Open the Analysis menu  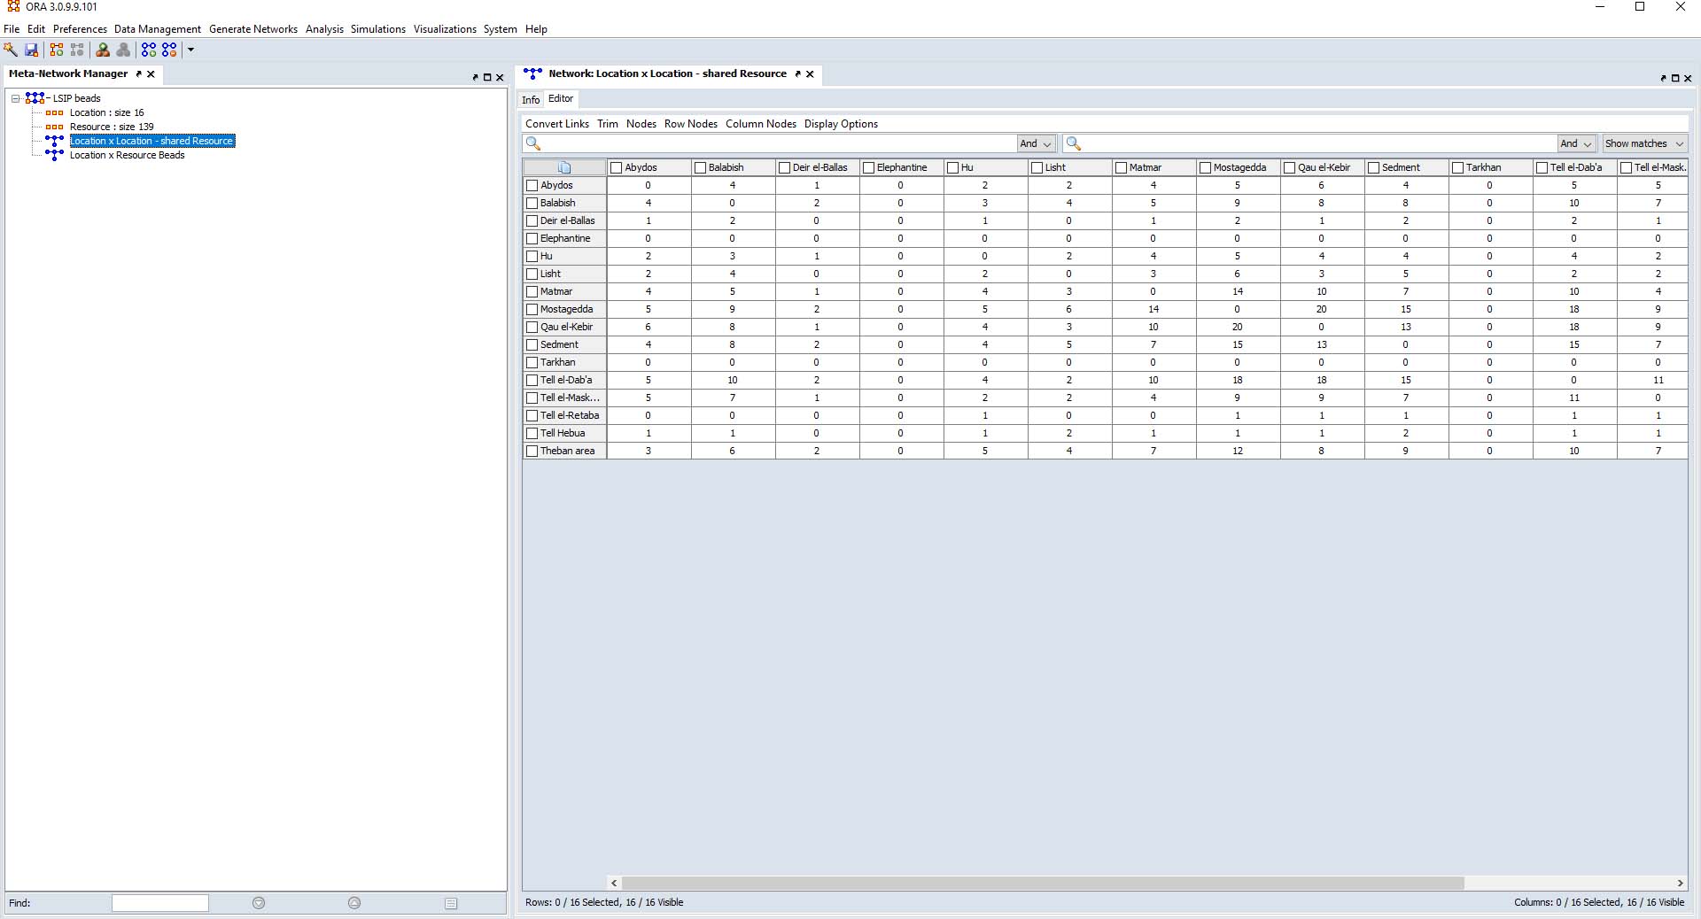pos(324,29)
